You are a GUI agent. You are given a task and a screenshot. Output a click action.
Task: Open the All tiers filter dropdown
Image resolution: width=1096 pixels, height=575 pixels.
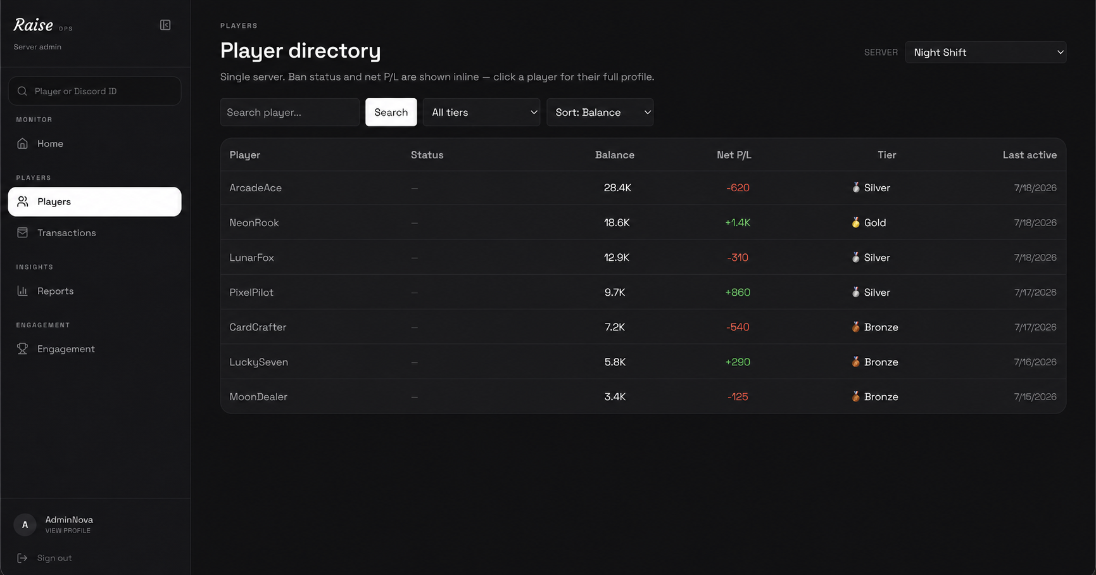coord(481,112)
